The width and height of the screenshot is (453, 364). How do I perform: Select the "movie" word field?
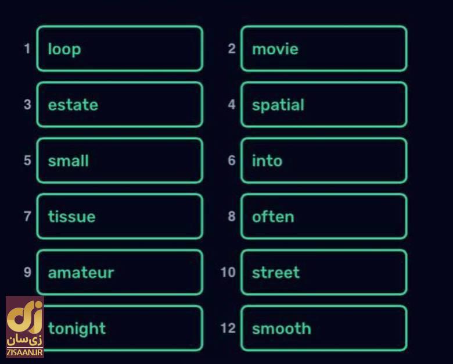click(323, 49)
